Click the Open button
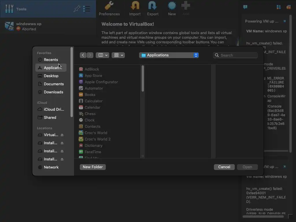Image resolution: width=296 pixels, height=222 pixels. tap(247, 167)
